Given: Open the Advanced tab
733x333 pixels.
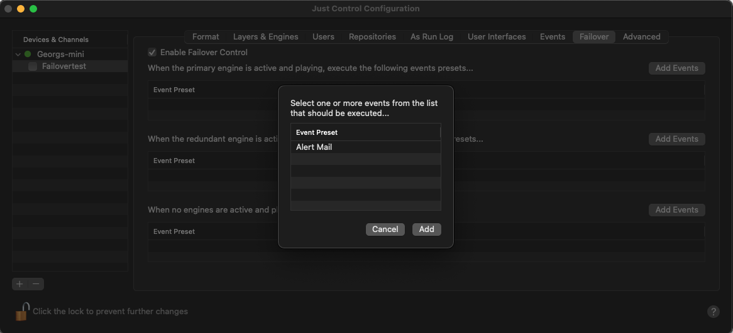Looking at the screenshot, I should click(641, 37).
